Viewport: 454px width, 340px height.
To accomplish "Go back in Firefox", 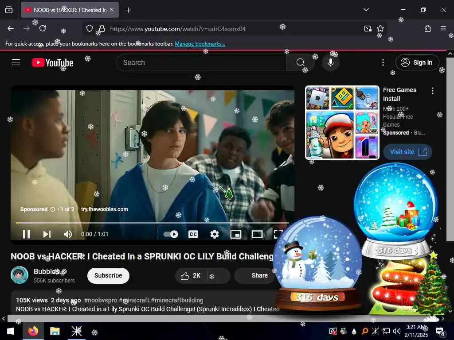I will click(x=11, y=28).
